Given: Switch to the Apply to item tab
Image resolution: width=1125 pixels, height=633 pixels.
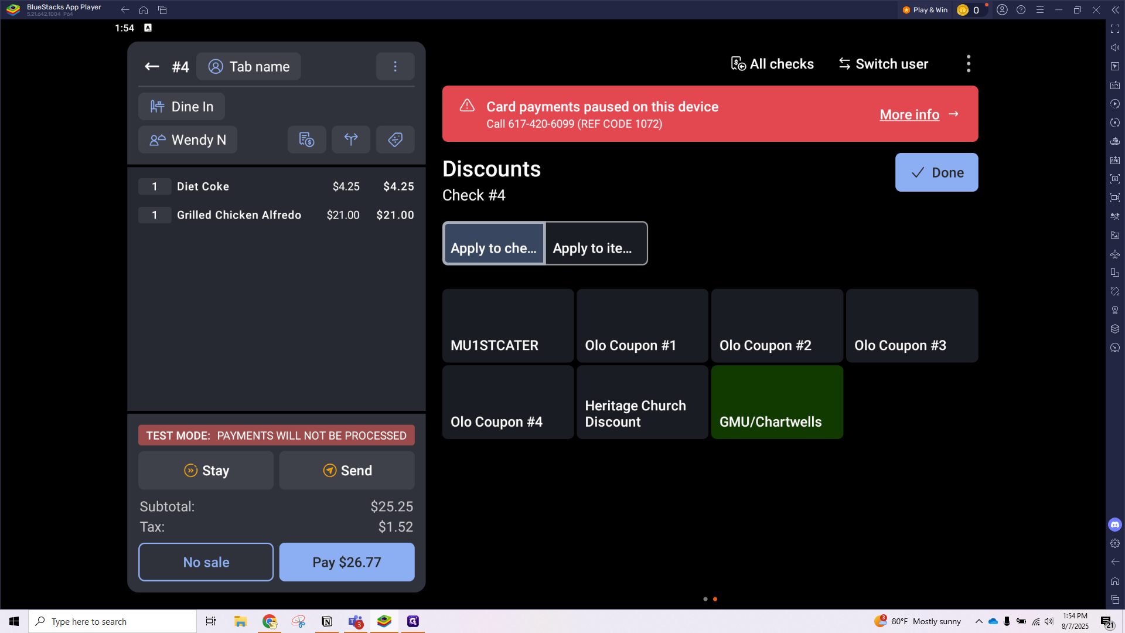Looking at the screenshot, I should [596, 244].
